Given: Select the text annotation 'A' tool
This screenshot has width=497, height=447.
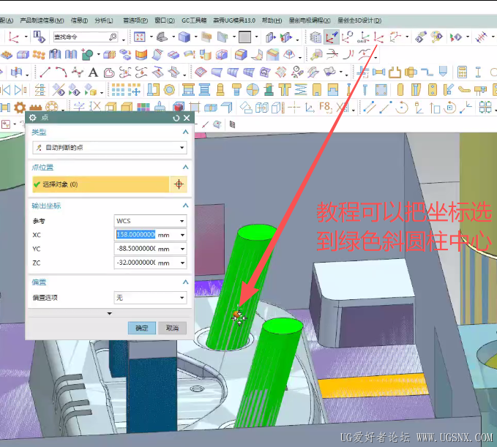Looking at the screenshot, I should click(x=93, y=72).
